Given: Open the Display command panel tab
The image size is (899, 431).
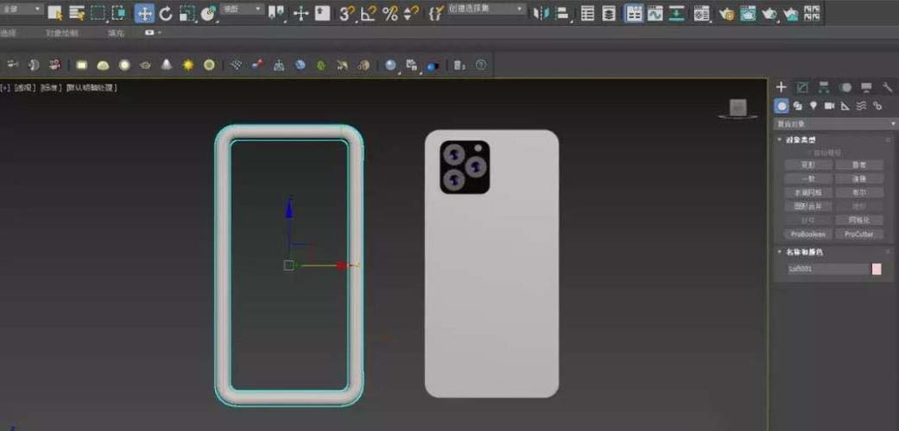Looking at the screenshot, I should (x=866, y=87).
